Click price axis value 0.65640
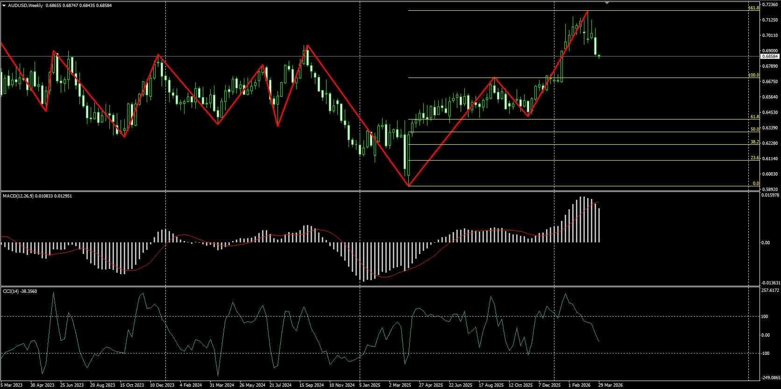This screenshot has width=781, height=389. tap(769, 97)
